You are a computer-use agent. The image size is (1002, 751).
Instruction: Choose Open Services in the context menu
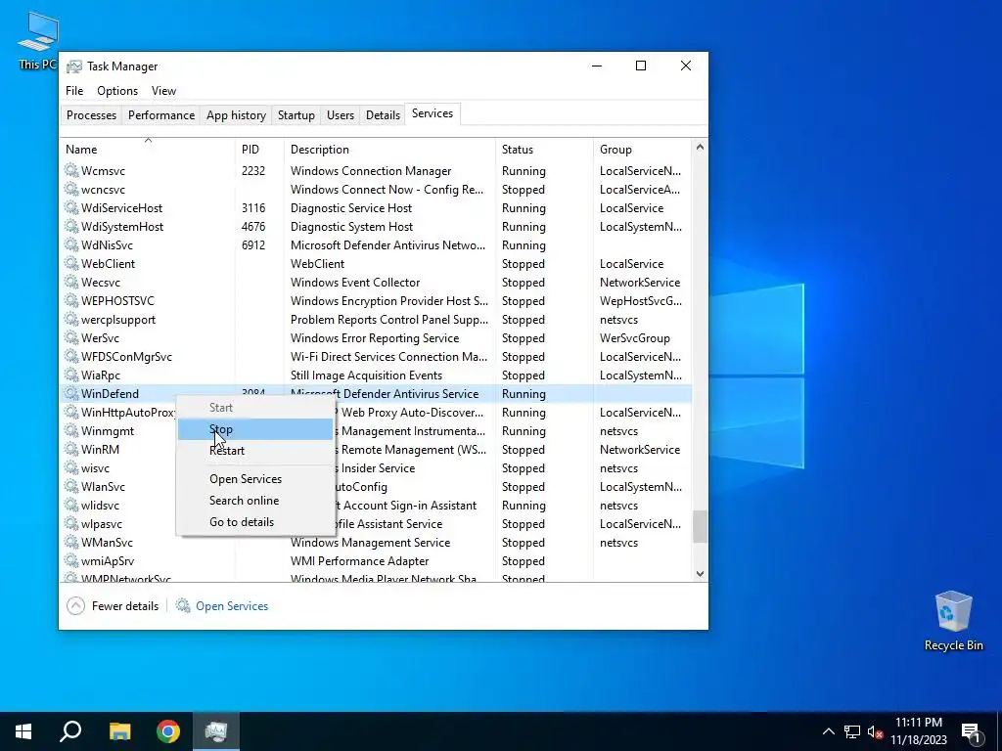point(255,479)
